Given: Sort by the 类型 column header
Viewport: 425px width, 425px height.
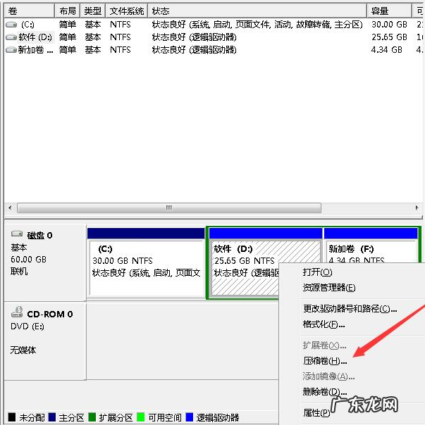Looking at the screenshot, I should coord(92,11).
